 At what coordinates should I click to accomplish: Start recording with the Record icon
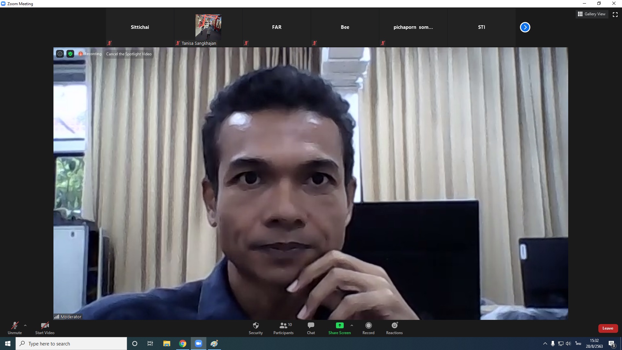pos(368,326)
